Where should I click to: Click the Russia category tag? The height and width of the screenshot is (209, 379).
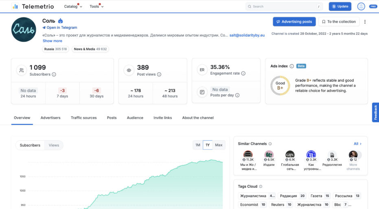click(x=55, y=49)
